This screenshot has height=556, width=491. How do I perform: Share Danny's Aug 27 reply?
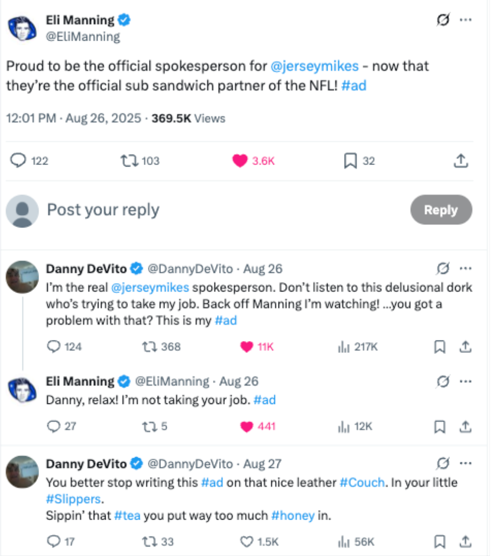[465, 541]
